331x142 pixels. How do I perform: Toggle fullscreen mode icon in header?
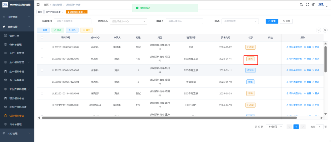[307, 5]
